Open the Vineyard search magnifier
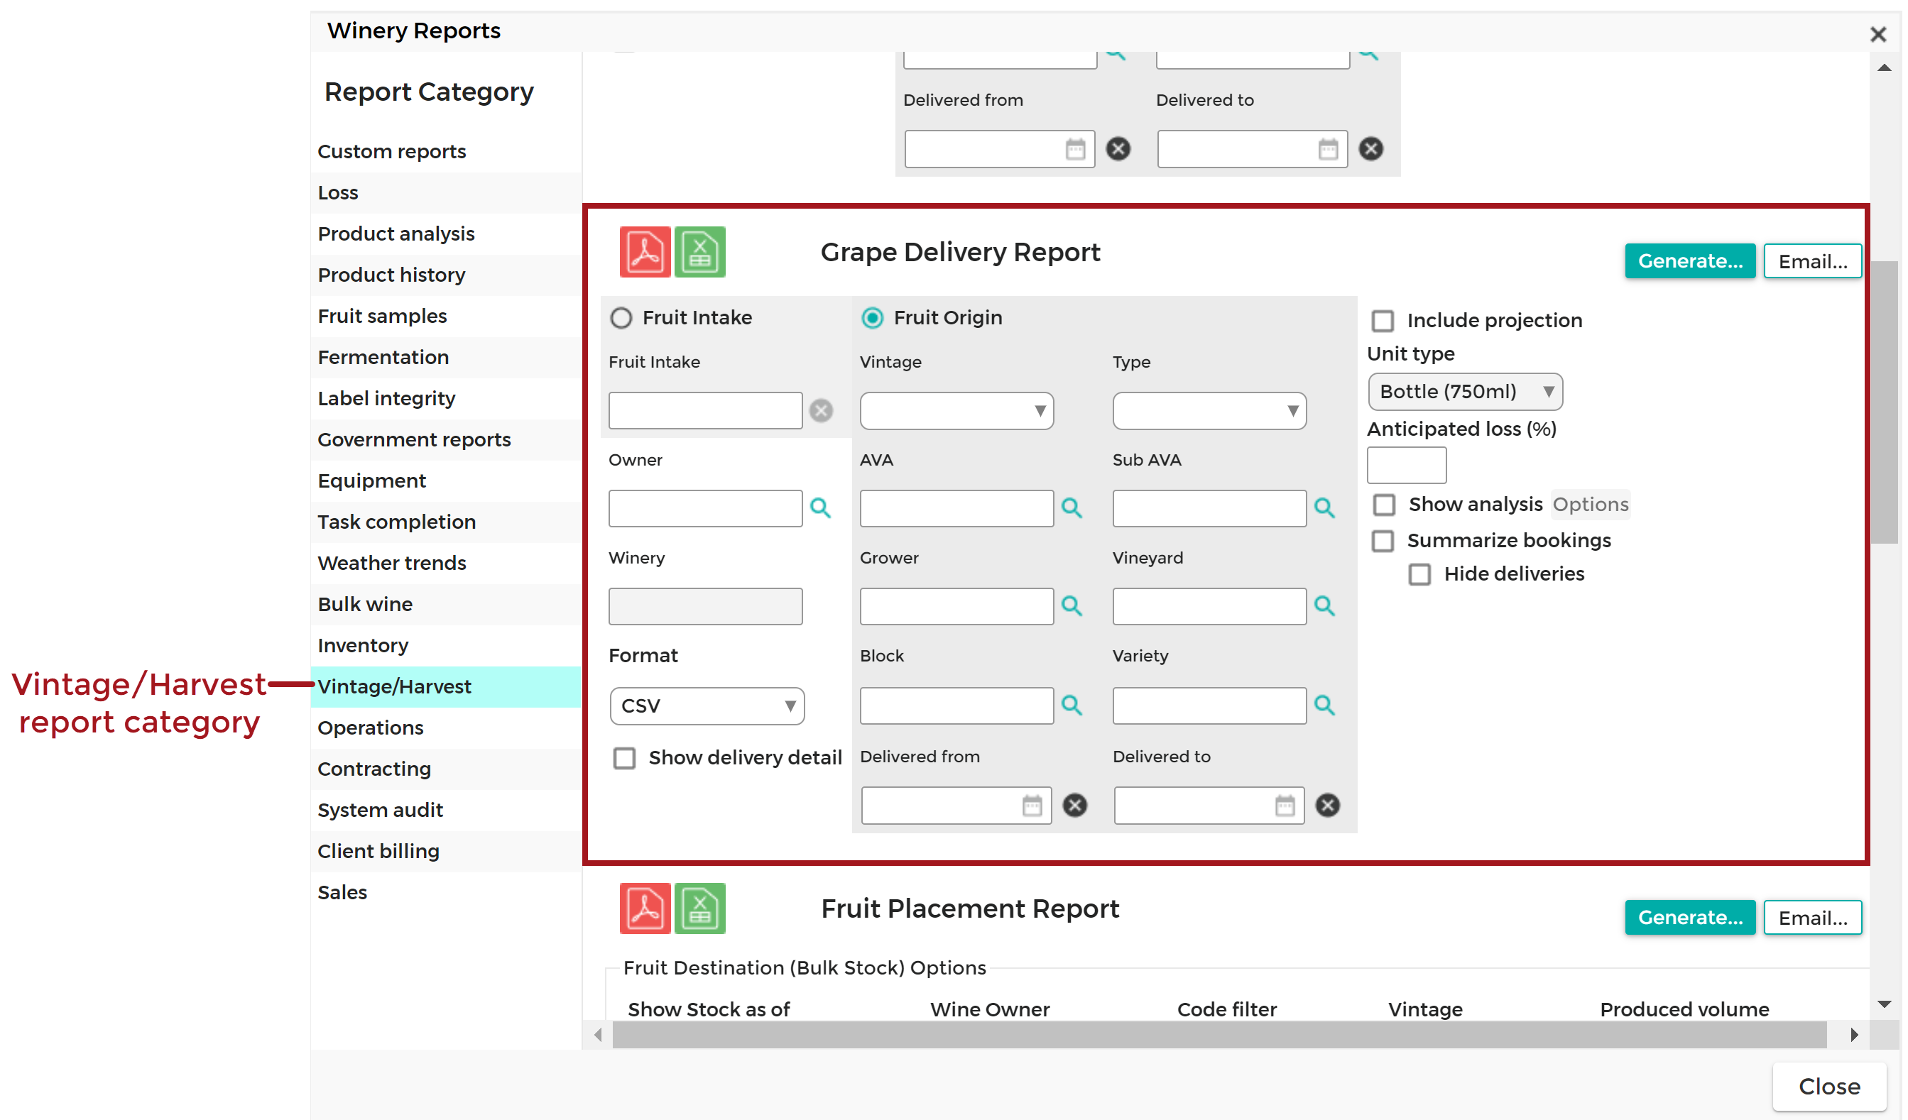This screenshot has height=1120, width=1908. [1324, 606]
